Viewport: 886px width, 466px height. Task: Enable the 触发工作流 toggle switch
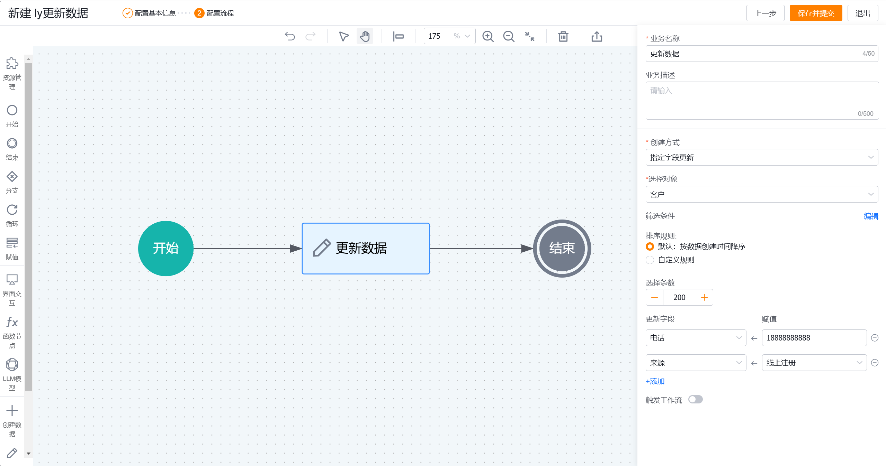(695, 400)
